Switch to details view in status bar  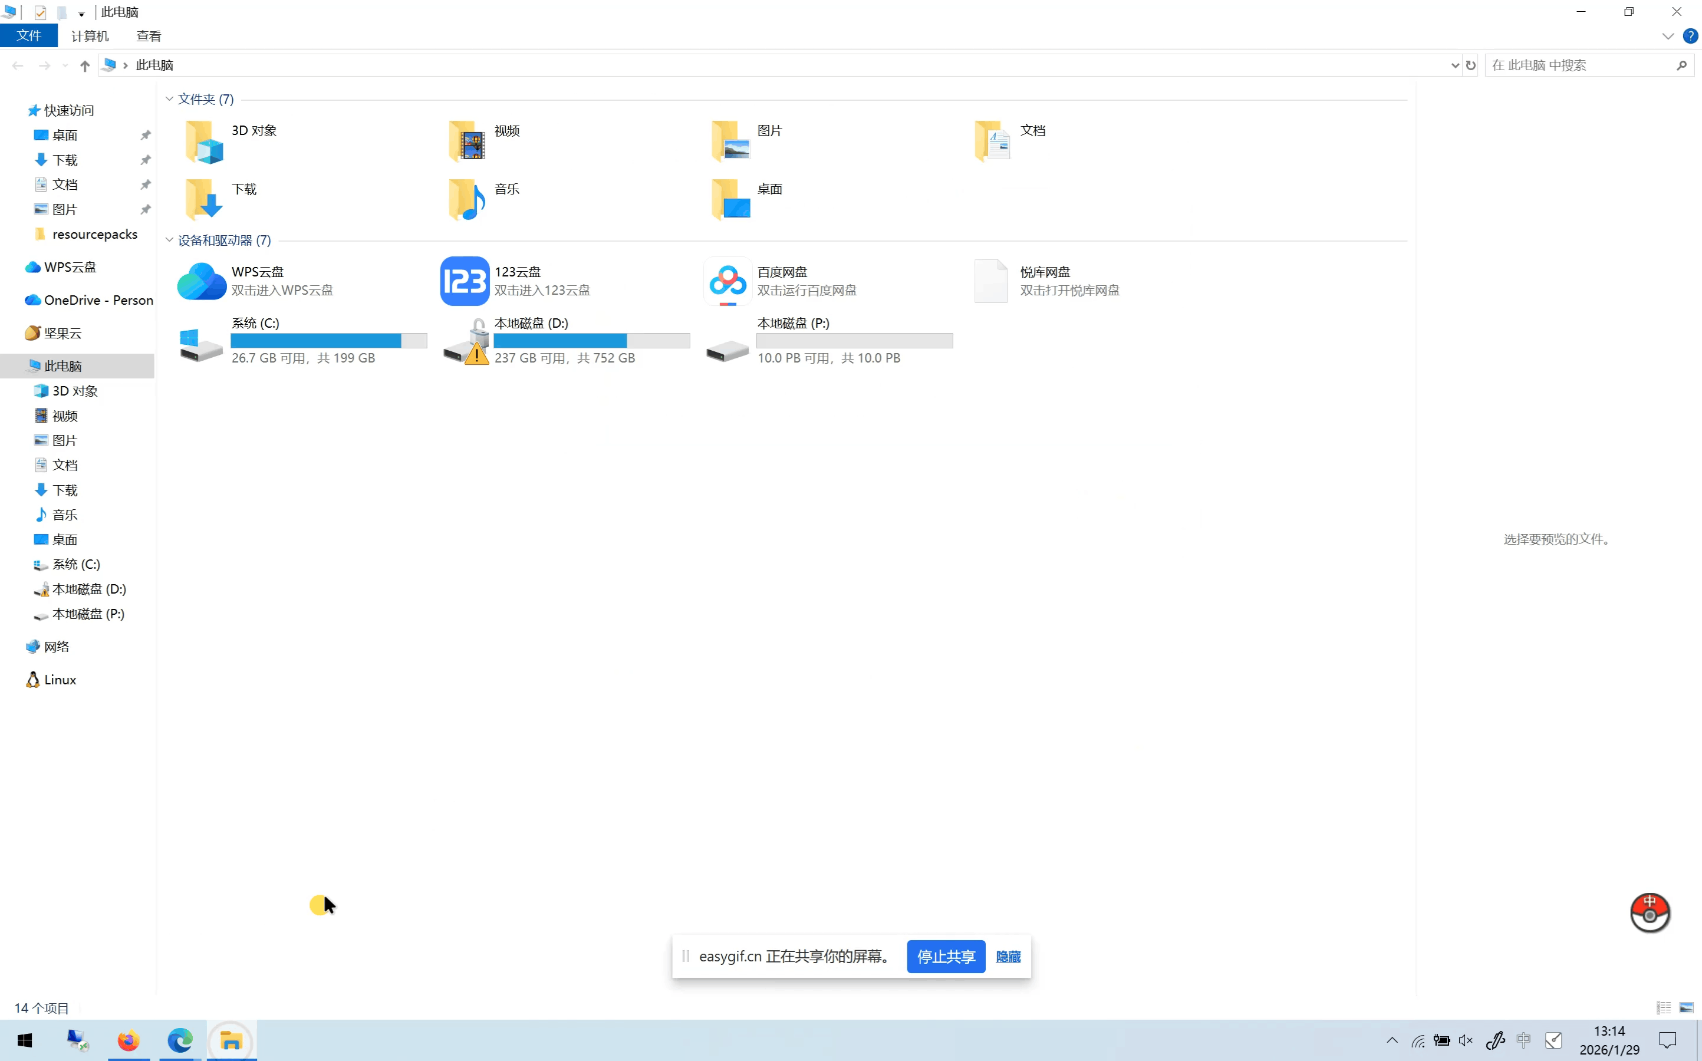[x=1664, y=1008]
